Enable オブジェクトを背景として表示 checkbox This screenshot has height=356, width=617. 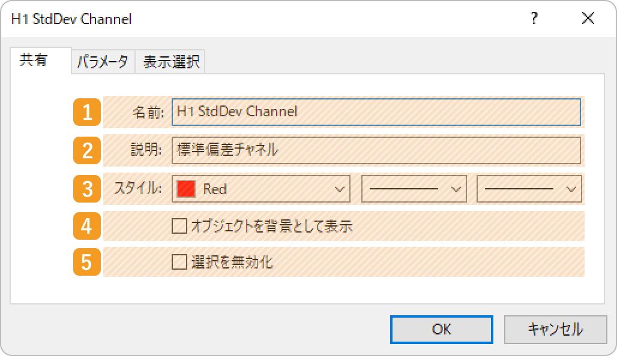179,226
